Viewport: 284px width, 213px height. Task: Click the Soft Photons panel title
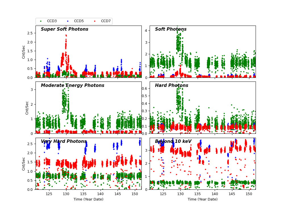(171, 30)
